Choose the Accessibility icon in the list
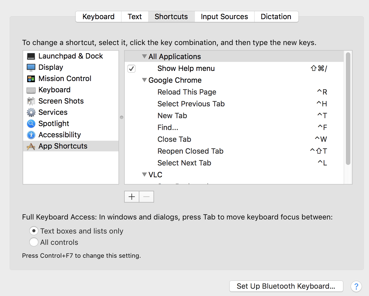 pyautogui.click(x=31, y=135)
